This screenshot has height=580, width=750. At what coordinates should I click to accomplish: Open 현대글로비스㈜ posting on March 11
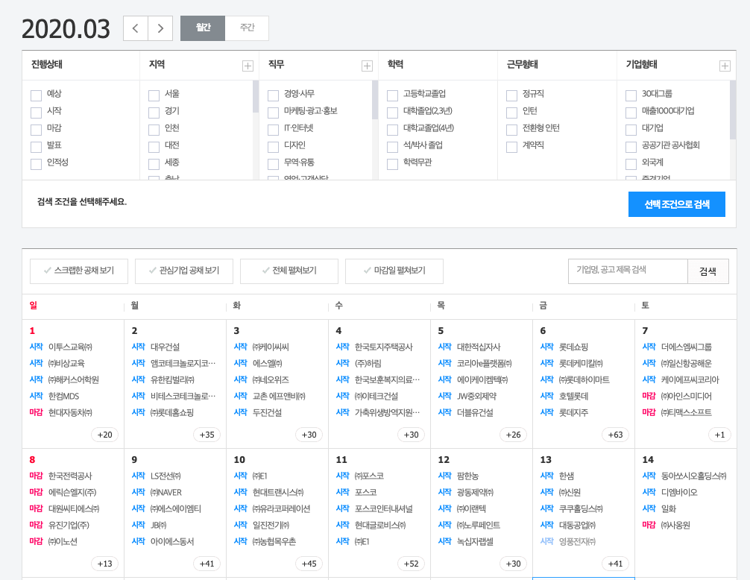coord(380,525)
